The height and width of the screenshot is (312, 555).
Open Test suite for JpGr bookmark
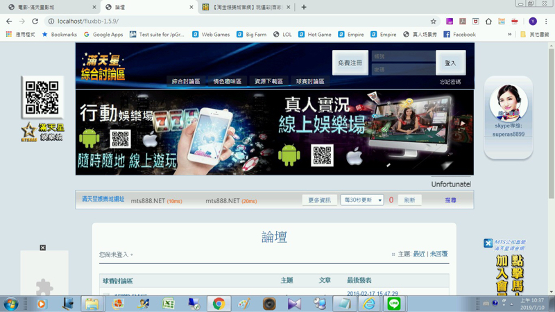(x=157, y=34)
